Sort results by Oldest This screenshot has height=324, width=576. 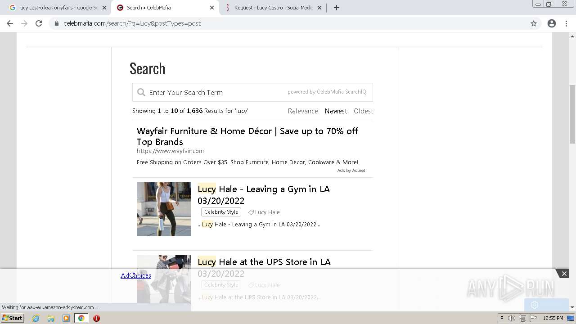(x=363, y=111)
